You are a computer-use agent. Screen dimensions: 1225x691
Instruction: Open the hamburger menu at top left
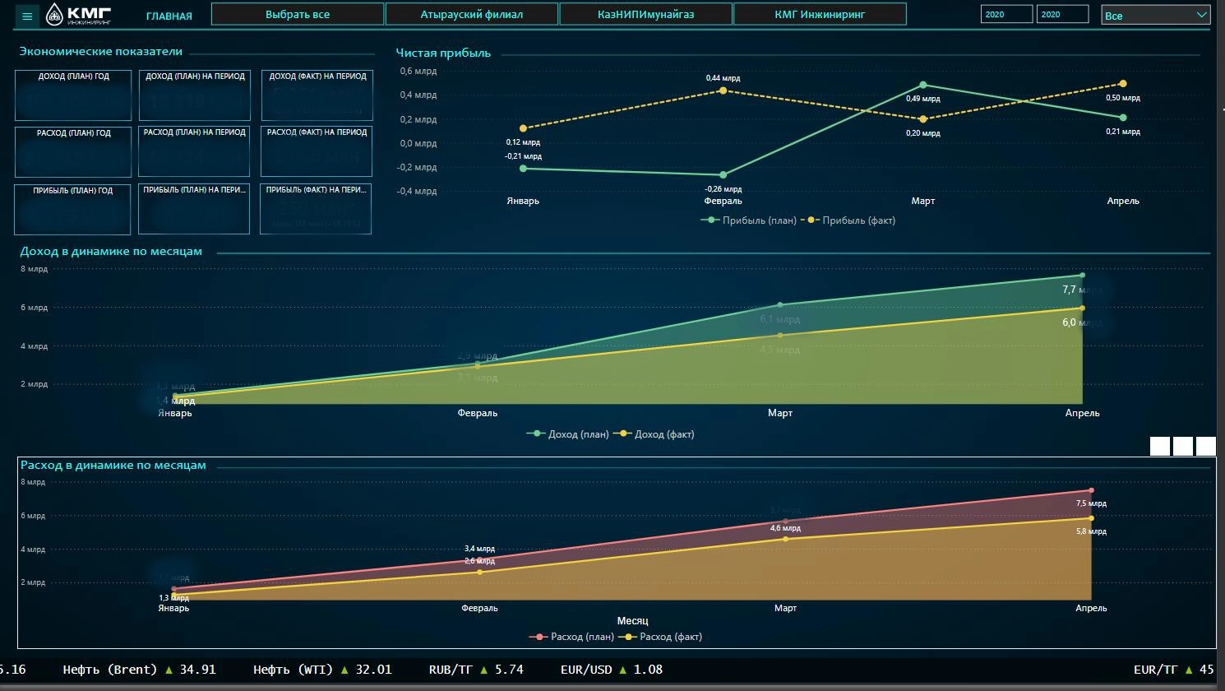tap(27, 16)
